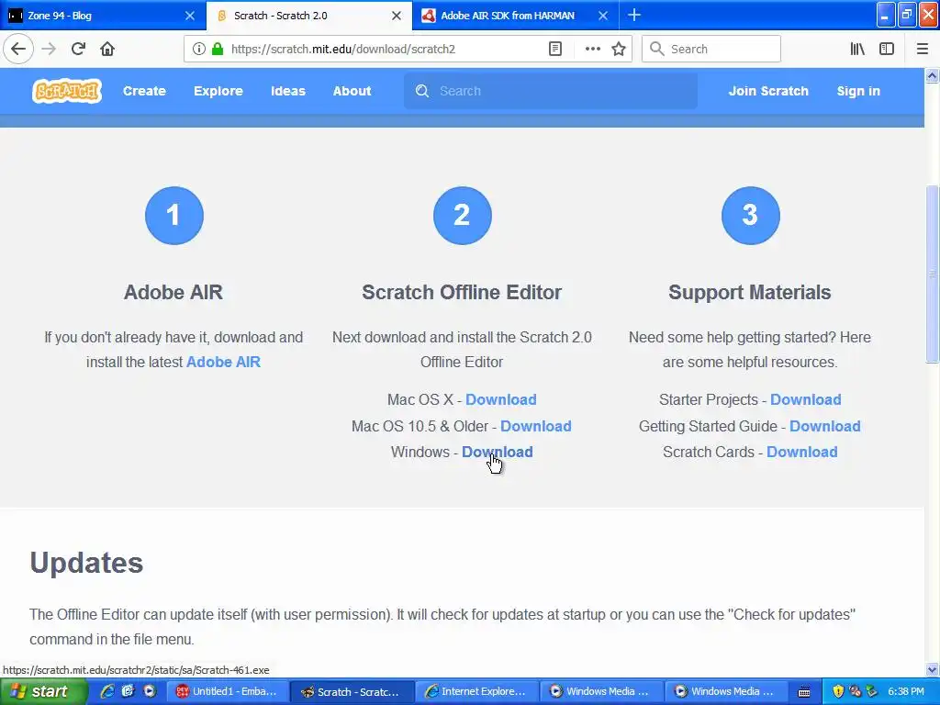The image size is (940, 705).
Task: Click Sign in
Action: pyautogui.click(x=858, y=91)
